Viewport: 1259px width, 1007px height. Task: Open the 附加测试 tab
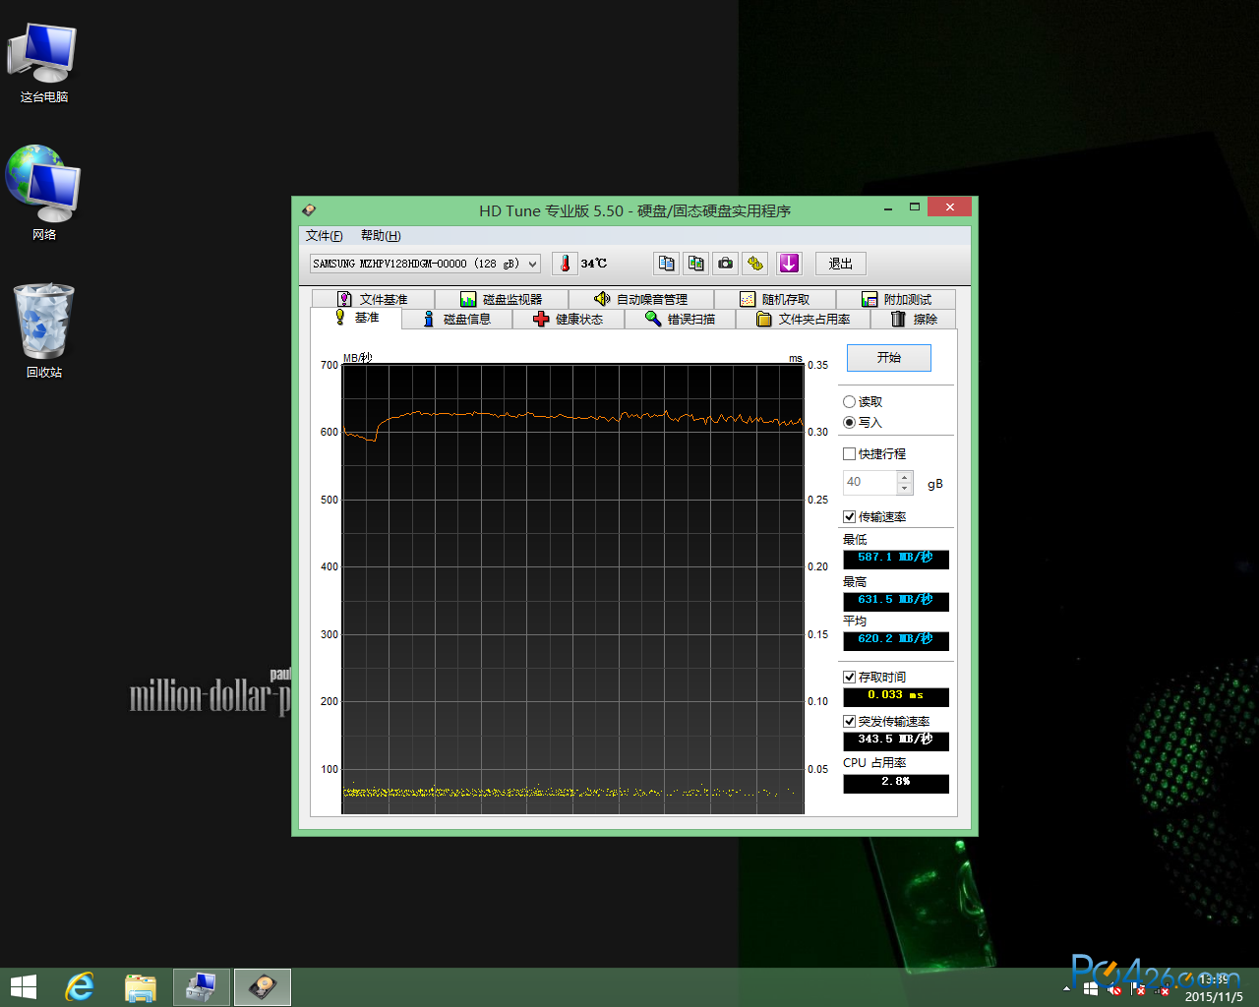click(896, 299)
